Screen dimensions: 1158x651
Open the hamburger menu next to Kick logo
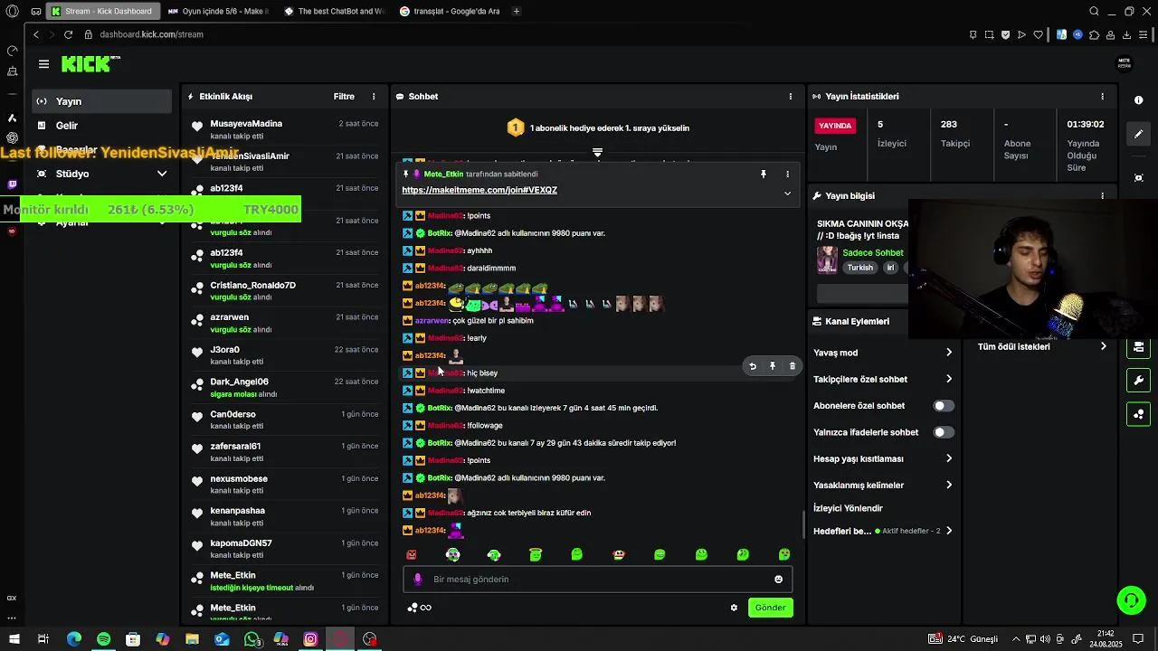pos(43,64)
